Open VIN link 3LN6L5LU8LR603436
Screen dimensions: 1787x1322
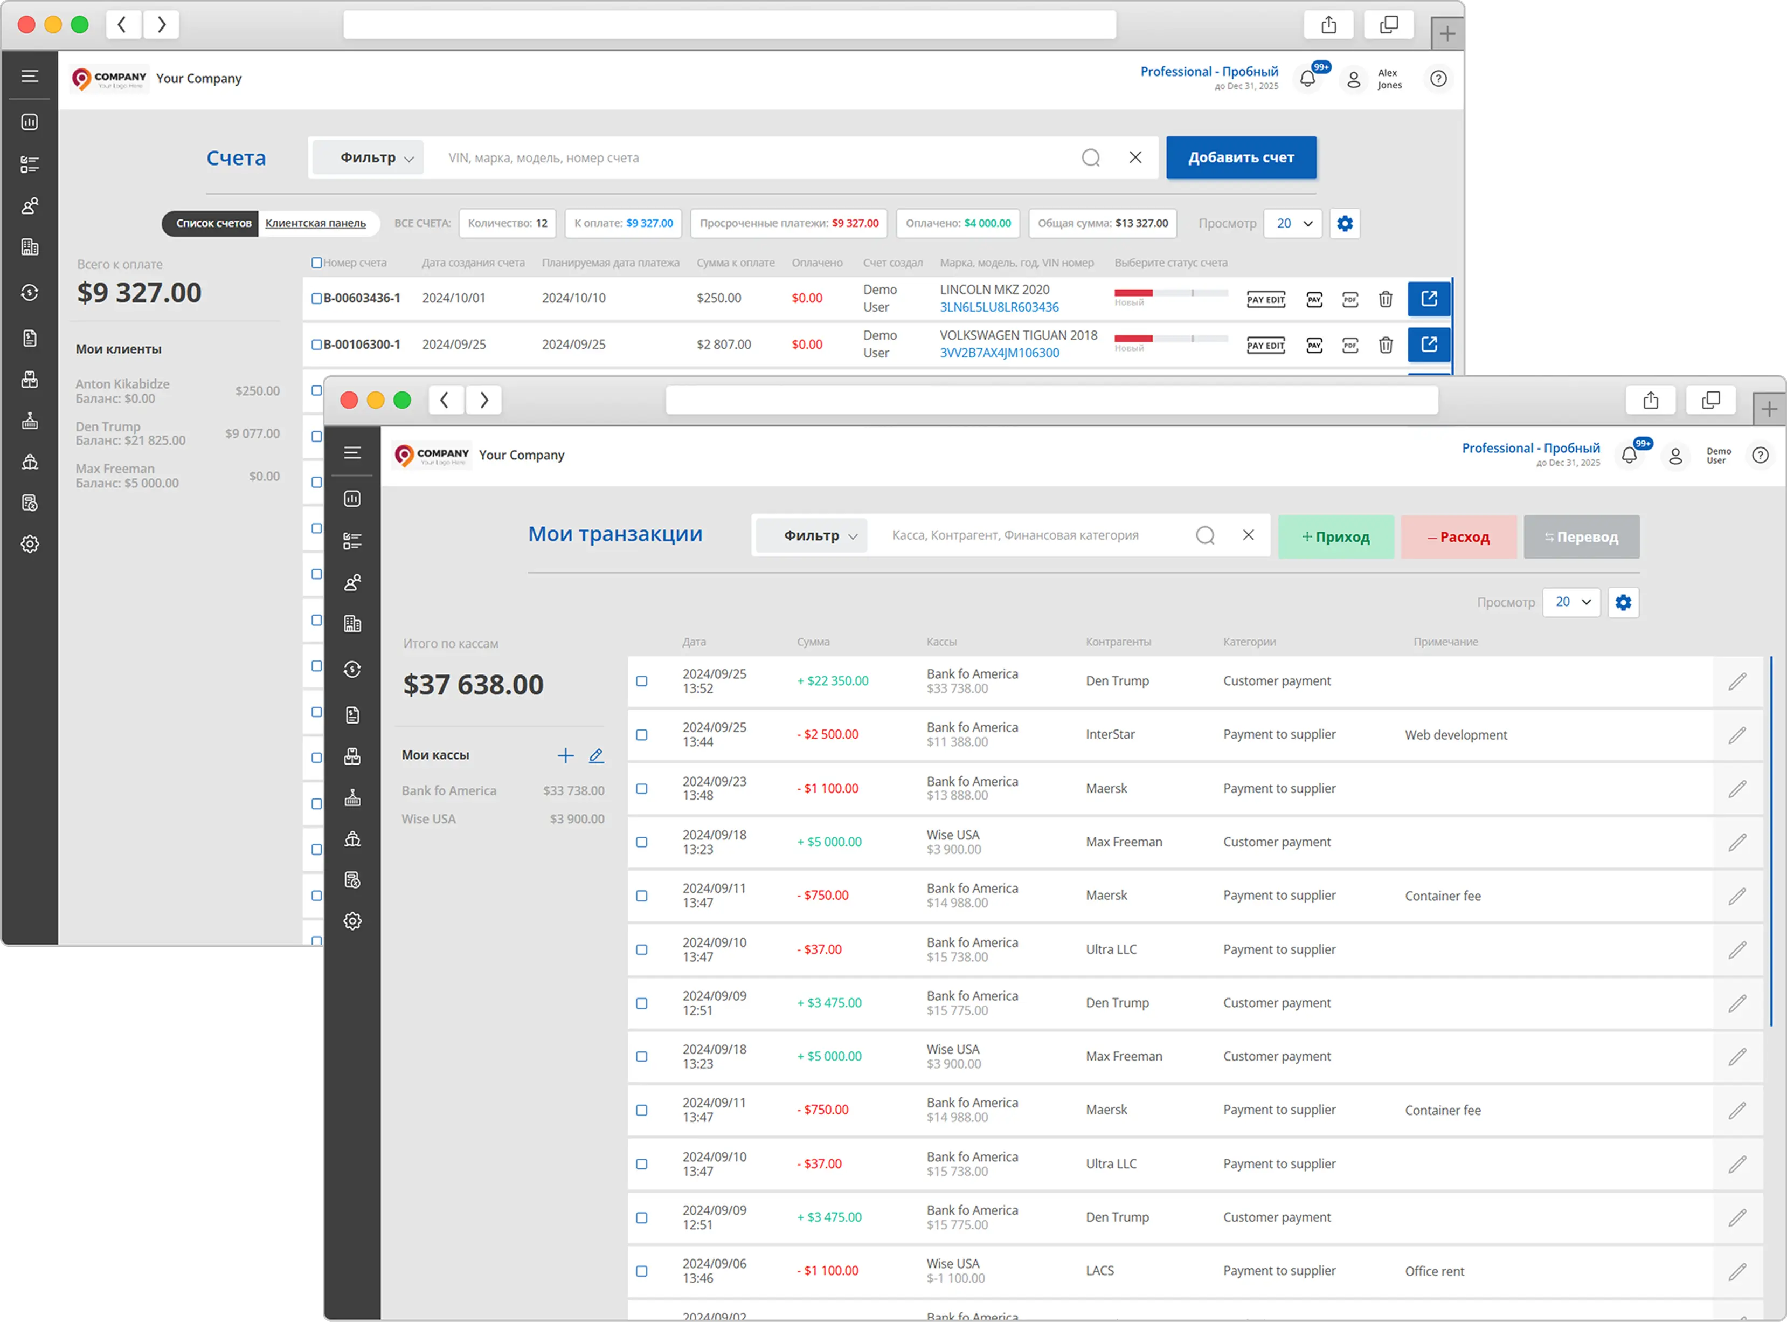(999, 307)
